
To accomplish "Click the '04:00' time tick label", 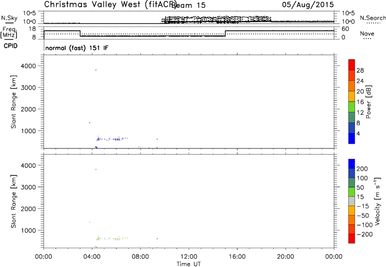I will [x=92, y=257].
